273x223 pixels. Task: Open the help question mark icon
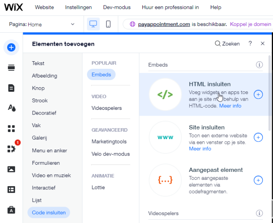point(250,44)
